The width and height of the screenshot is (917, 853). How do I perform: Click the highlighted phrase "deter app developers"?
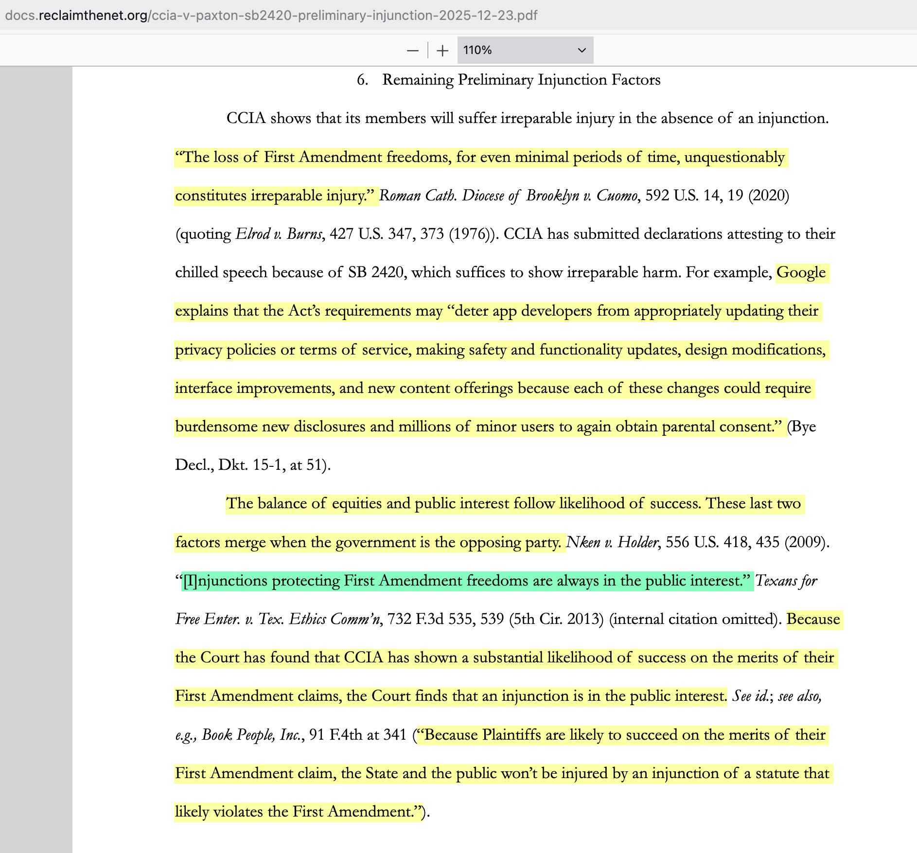click(x=523, y=311)
